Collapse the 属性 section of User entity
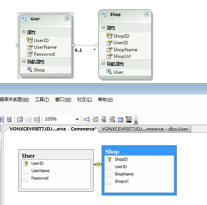This screenshot has width=207, height=205. pyautogui.click(x=24, y=31)
